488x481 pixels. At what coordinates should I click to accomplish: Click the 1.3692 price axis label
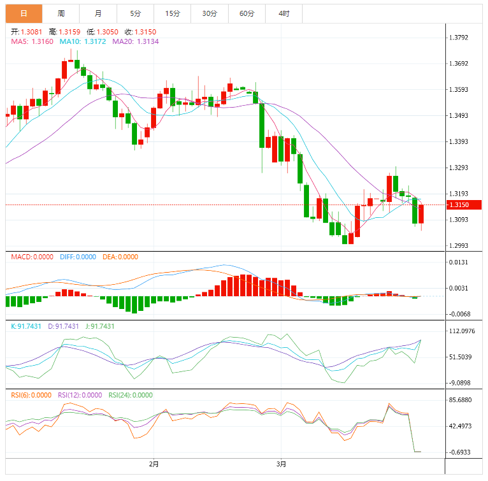pos(459,64)
